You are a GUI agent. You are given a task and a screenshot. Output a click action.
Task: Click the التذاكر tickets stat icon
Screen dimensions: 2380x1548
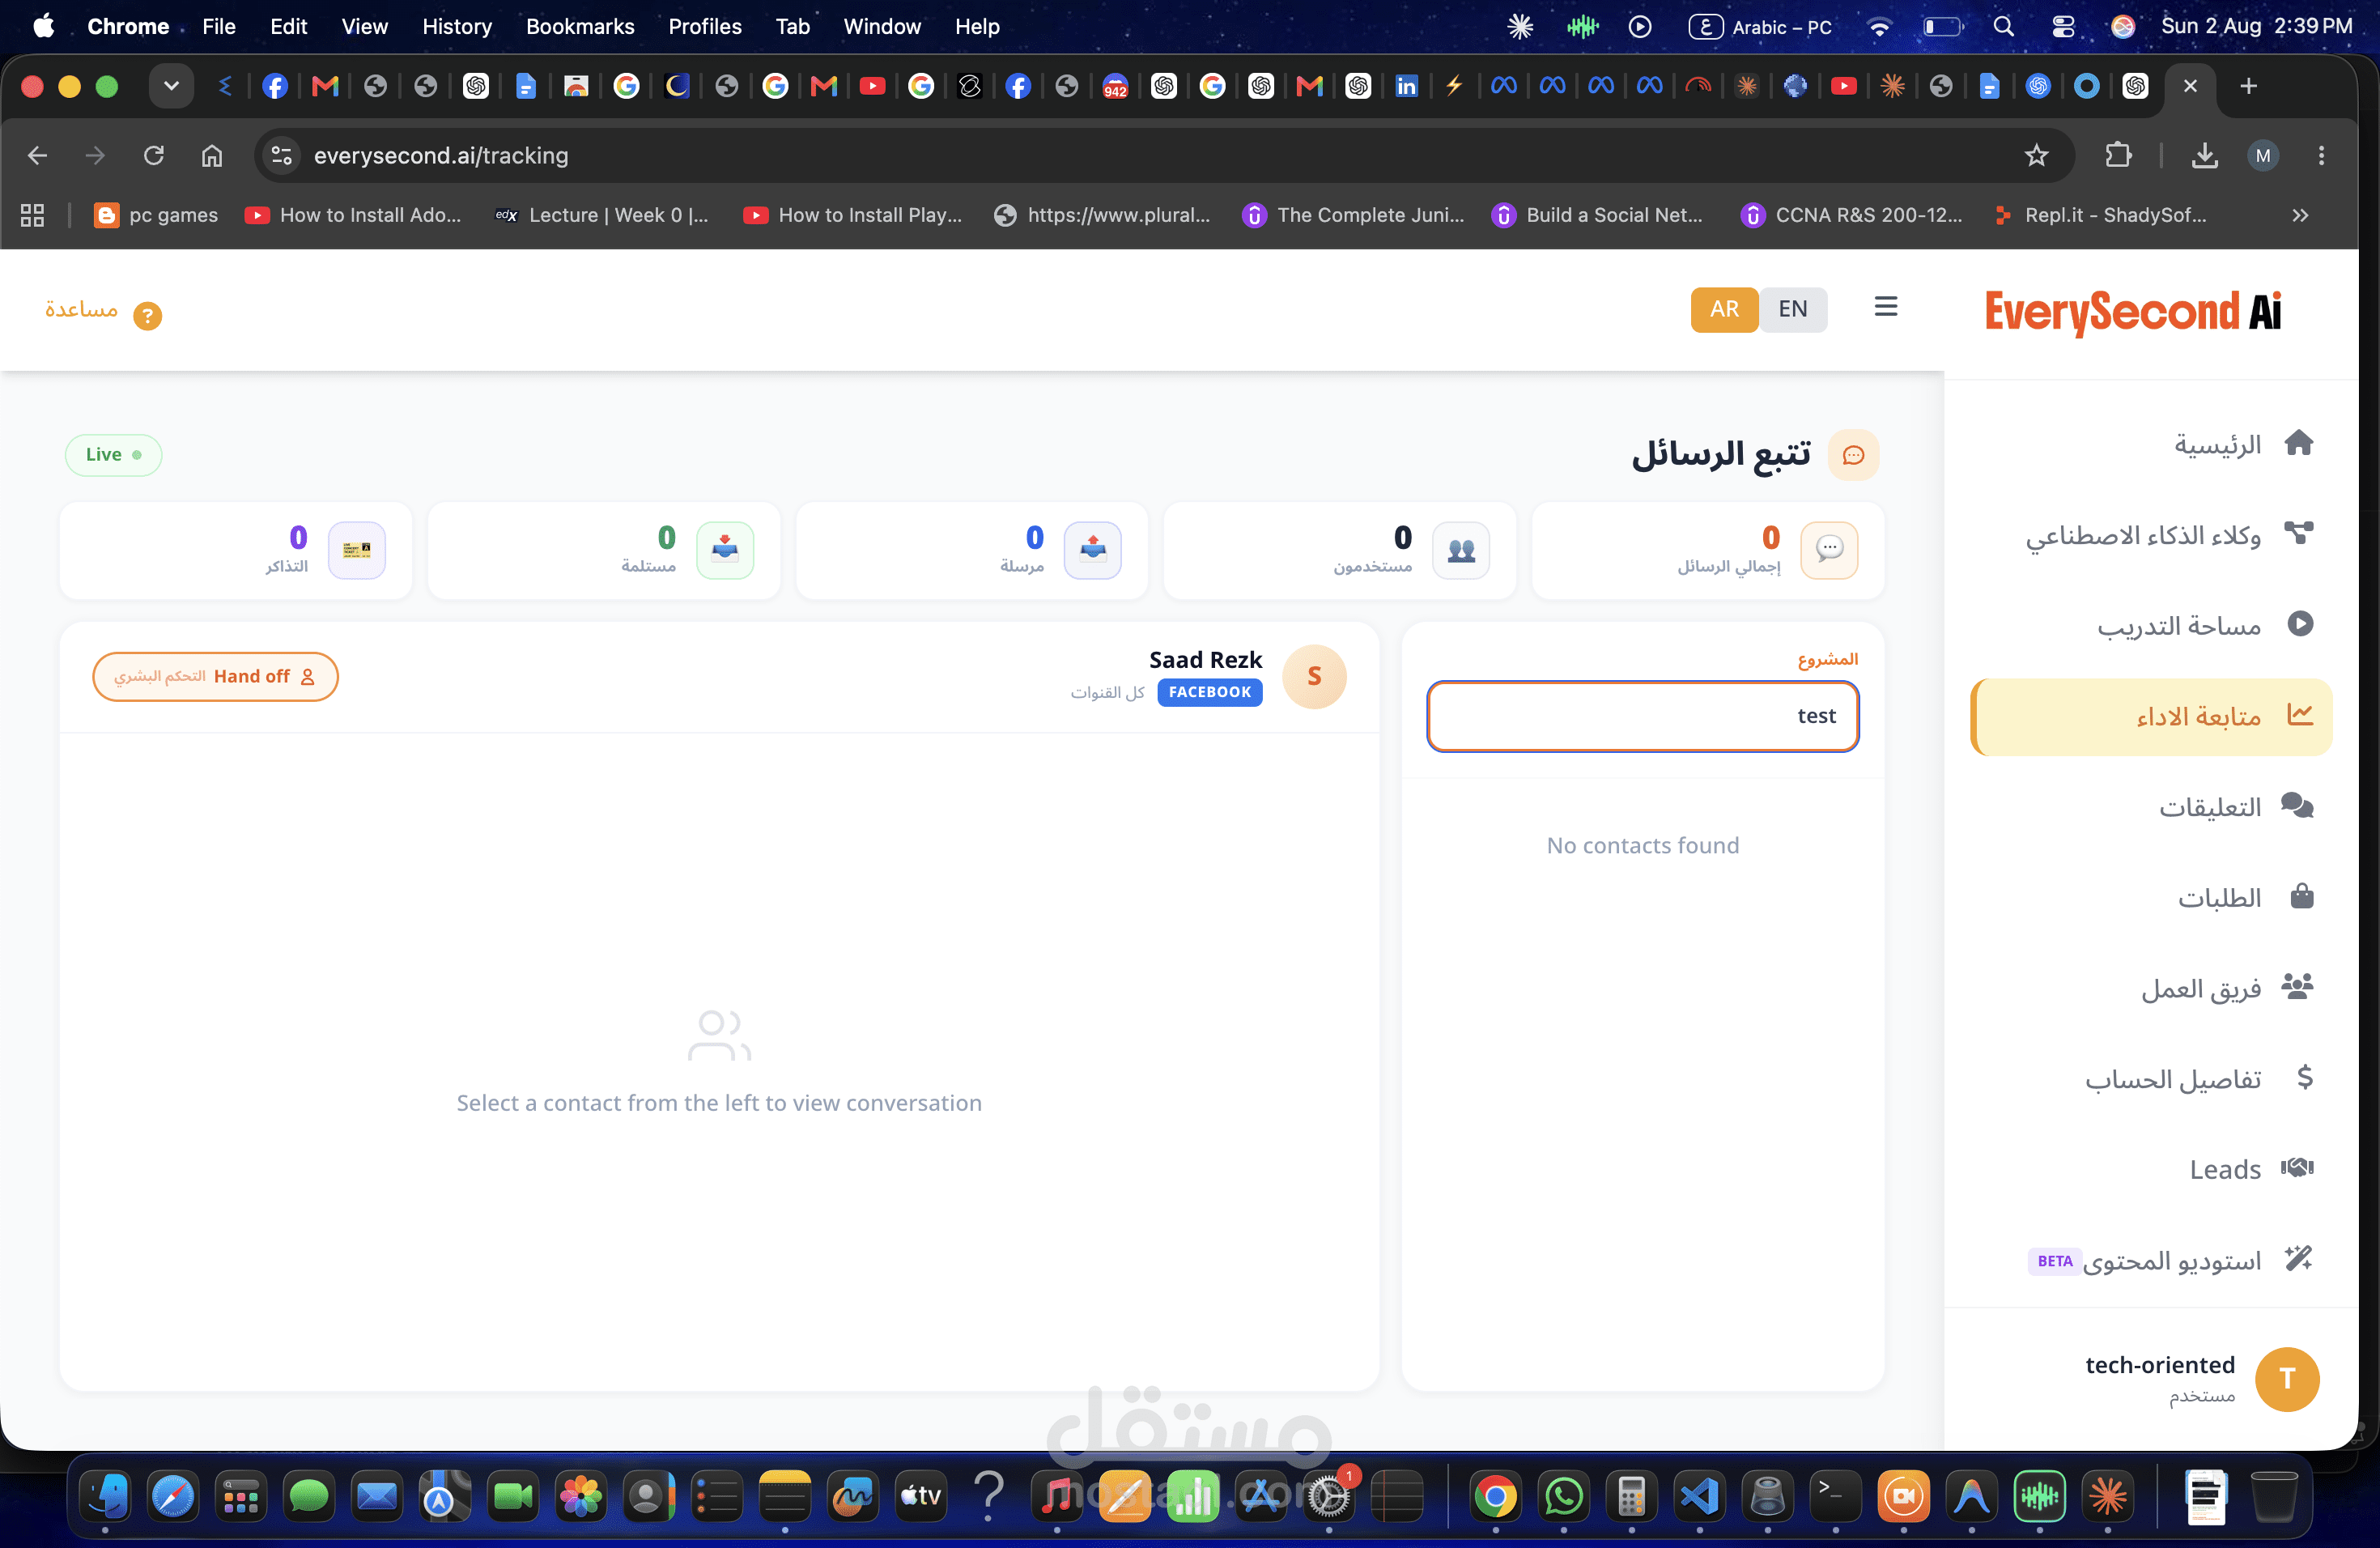tap(357, 549)
